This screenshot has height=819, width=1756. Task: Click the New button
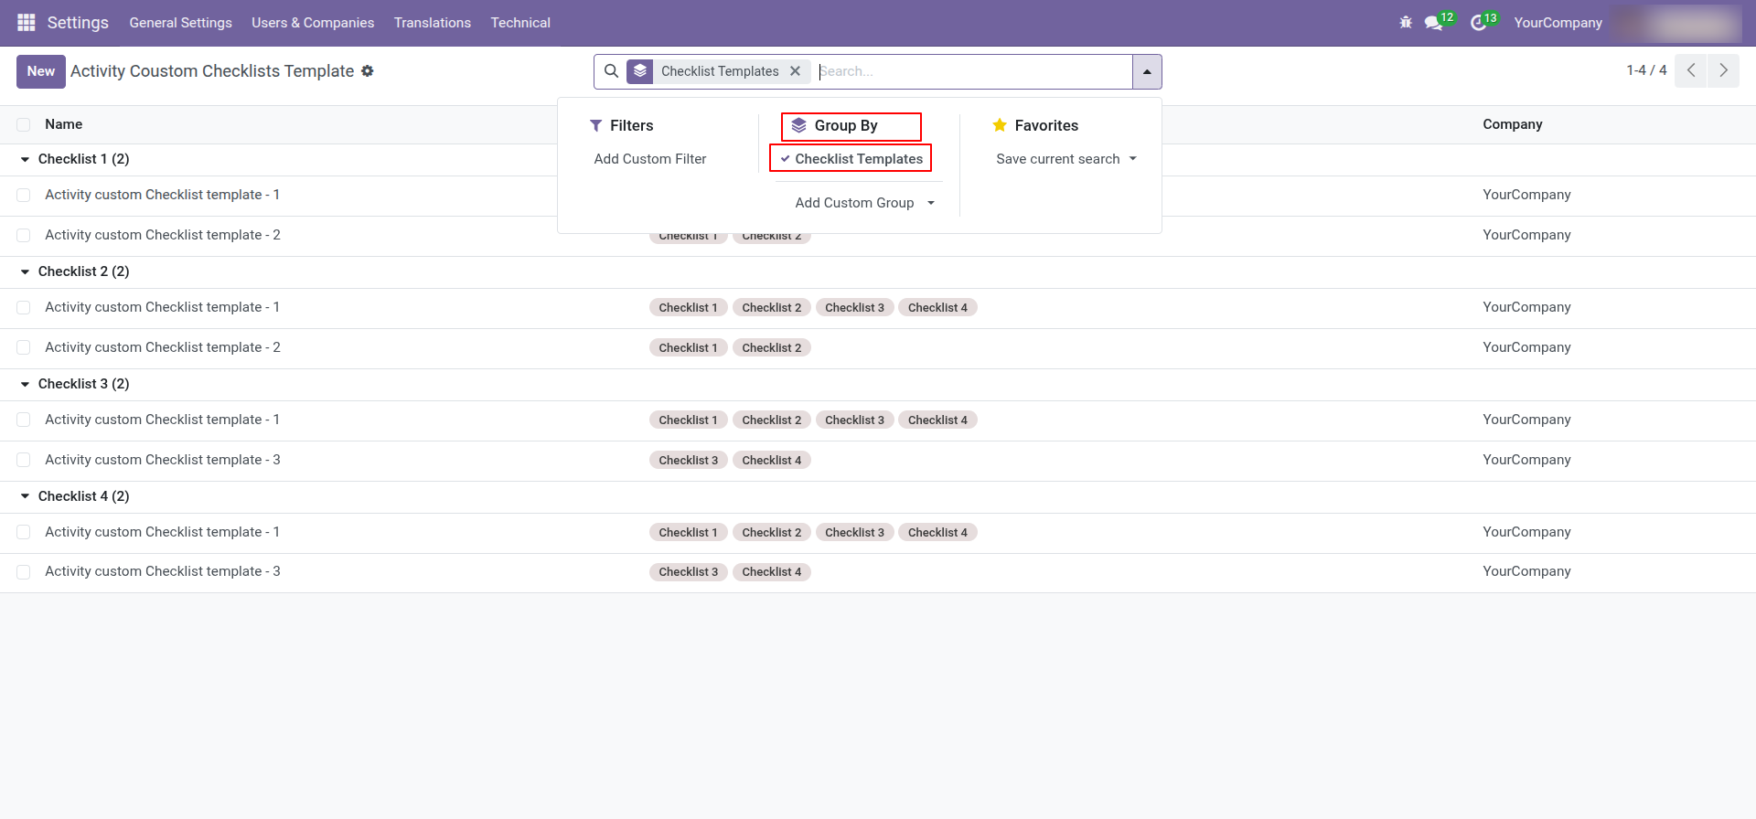coord(41,71)
